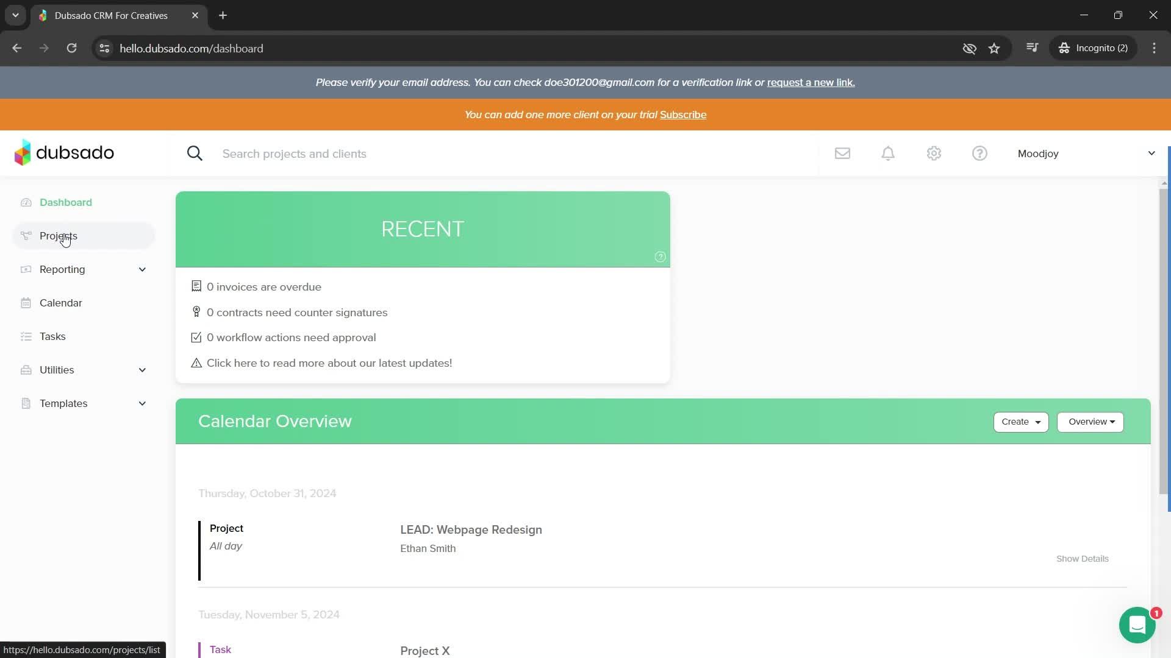Screen dimensions: 1171x658
Task: Expand the Templates menu chevron
Action: [x=142, y=403]
